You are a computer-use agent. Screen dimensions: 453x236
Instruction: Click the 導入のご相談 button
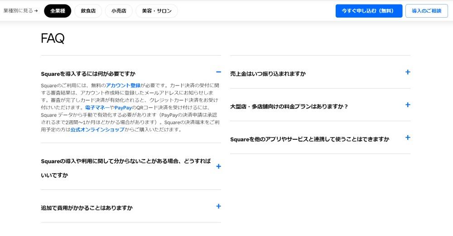426,11
